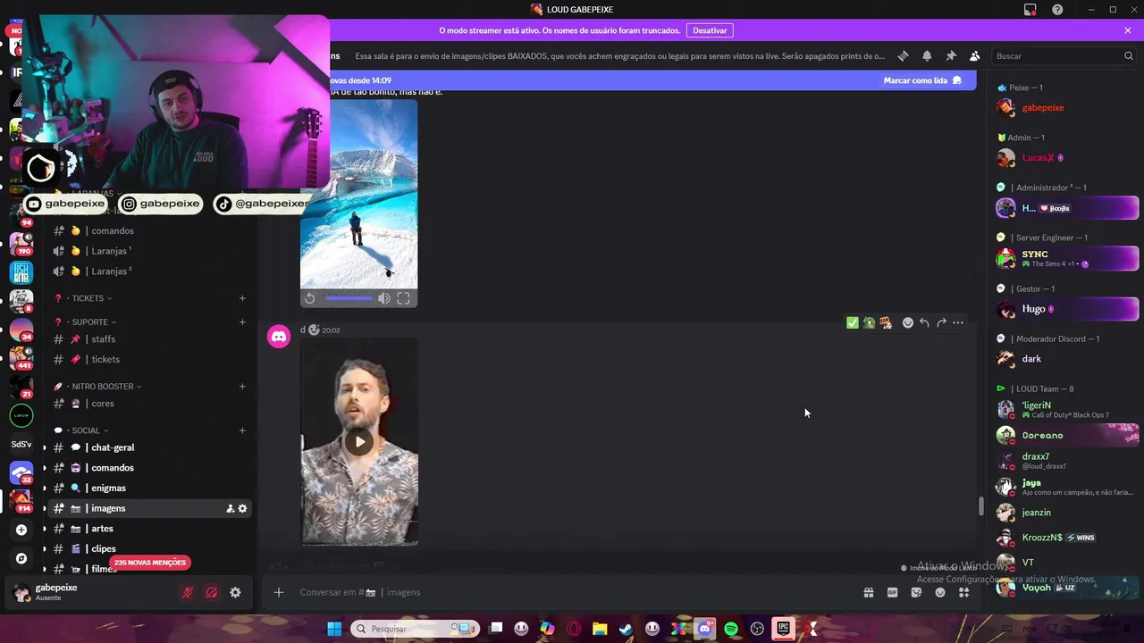Open Epic Games from taskbar

(784, 629)
